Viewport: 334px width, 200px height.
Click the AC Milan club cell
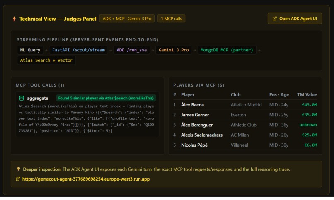pyautogui.click(x=240, y=135)
